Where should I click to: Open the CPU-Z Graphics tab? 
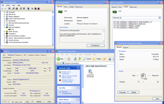pyautogui.click(x=31, y=55)
